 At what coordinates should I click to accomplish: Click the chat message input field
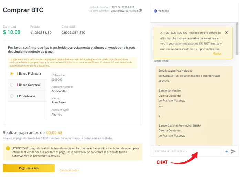[187, 151]
